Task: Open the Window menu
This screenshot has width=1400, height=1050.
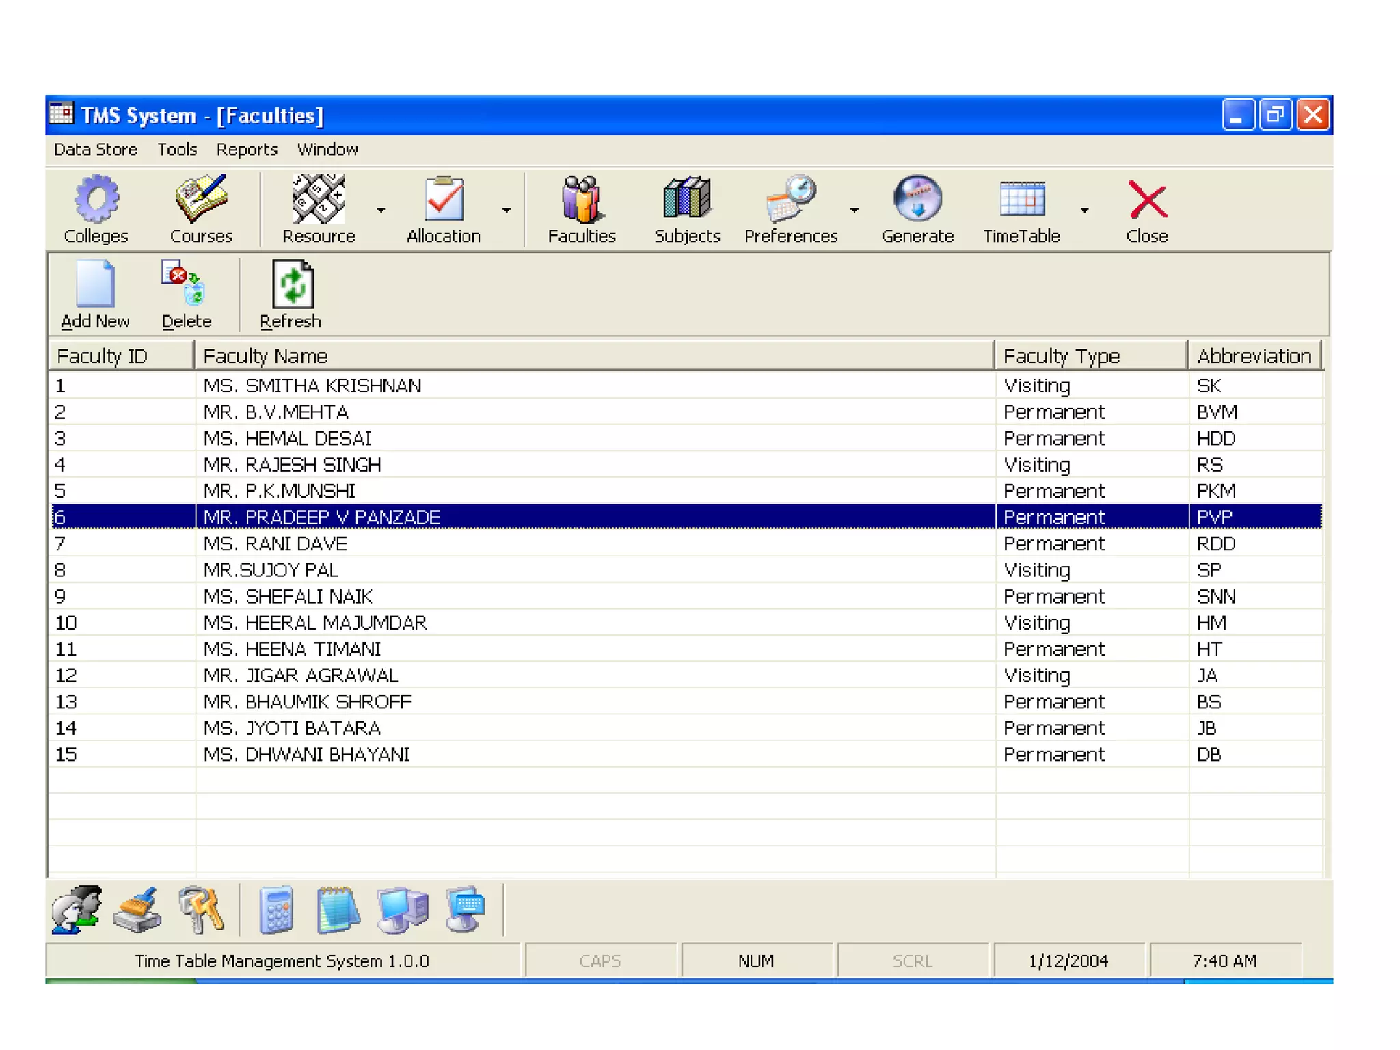Action: 327,150
